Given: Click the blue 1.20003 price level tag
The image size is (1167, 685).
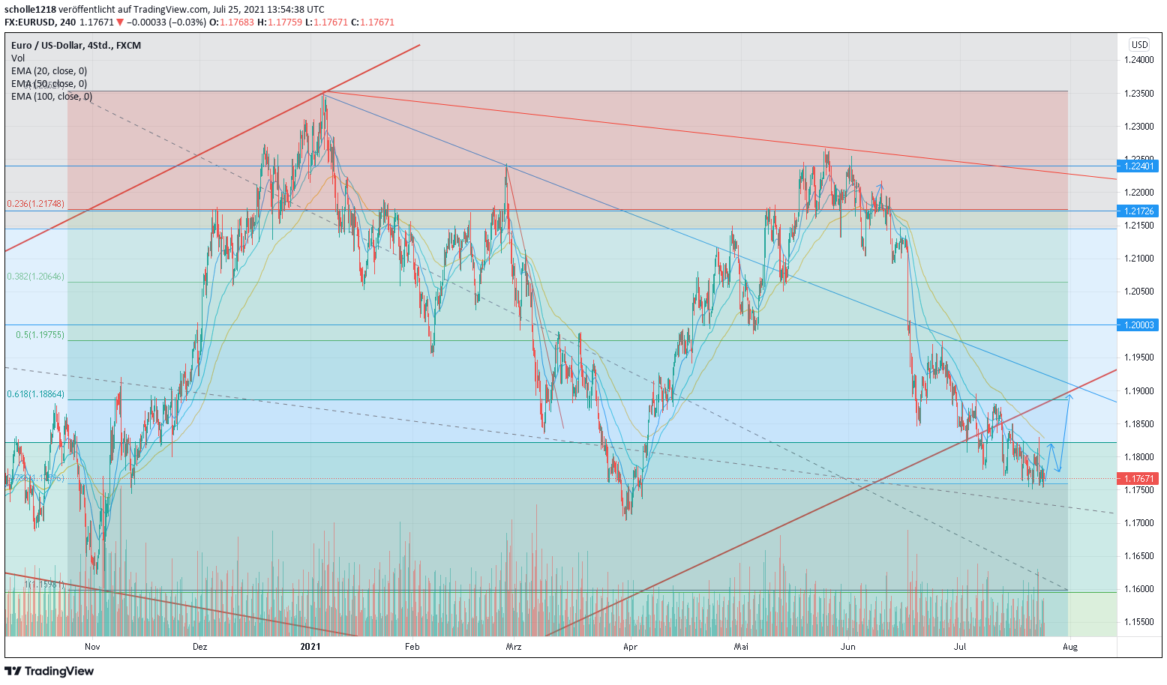Looking at the screenshot, I should [x=1137, y=325].
